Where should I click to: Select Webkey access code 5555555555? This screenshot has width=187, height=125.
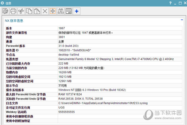67,112
